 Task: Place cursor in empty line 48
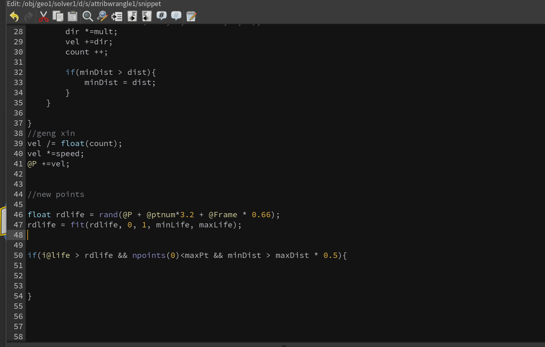click(285, 235)
